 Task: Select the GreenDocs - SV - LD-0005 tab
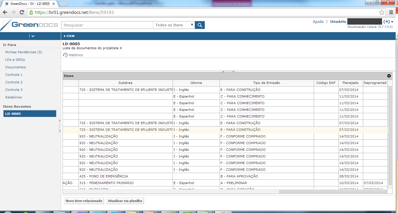30,4
